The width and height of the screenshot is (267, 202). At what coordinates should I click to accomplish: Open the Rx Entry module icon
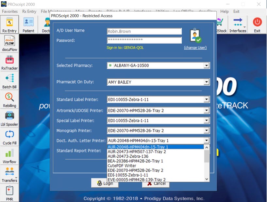pyautogui.click(x=9, y=24)
